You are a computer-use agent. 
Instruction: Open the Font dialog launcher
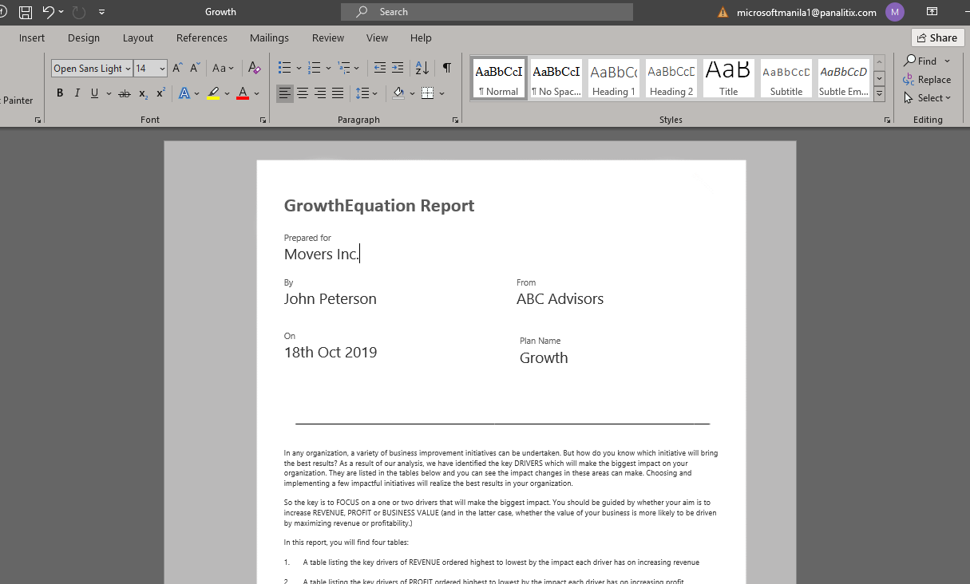pyautogui.click(x=263, y=120)
